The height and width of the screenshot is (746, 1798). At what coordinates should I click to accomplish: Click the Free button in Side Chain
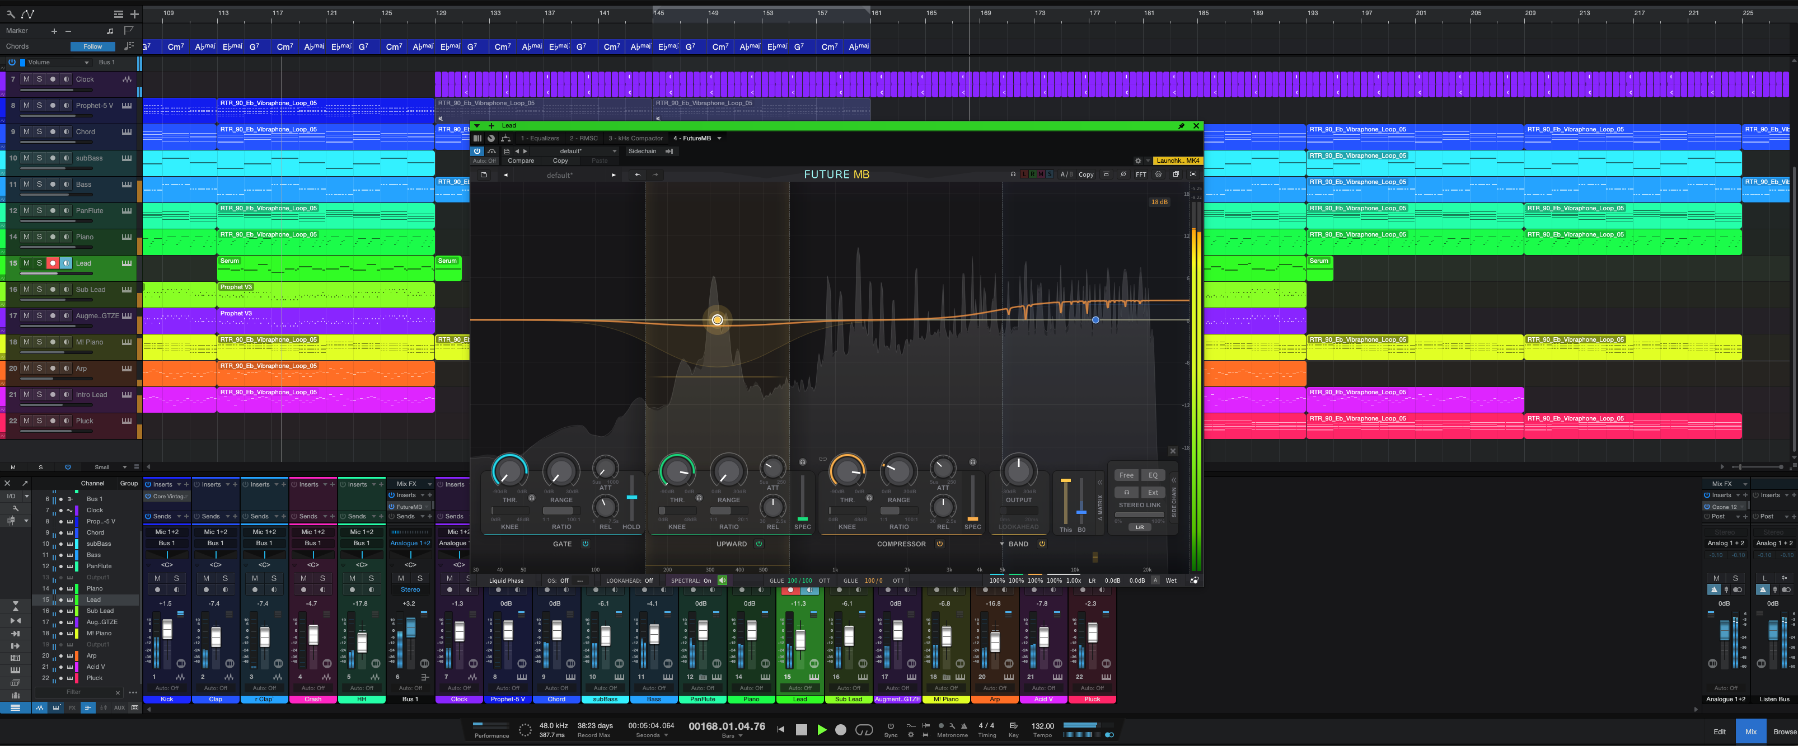tap(1126, 475)
